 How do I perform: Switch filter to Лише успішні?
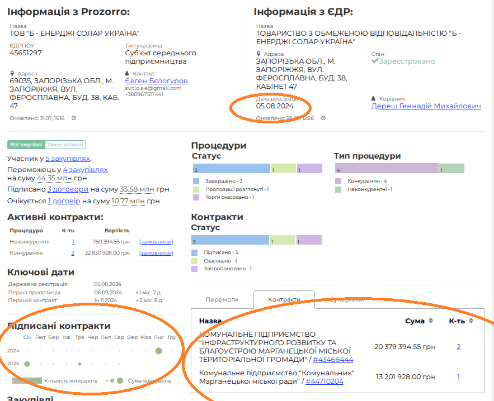(x=65, y=144)
